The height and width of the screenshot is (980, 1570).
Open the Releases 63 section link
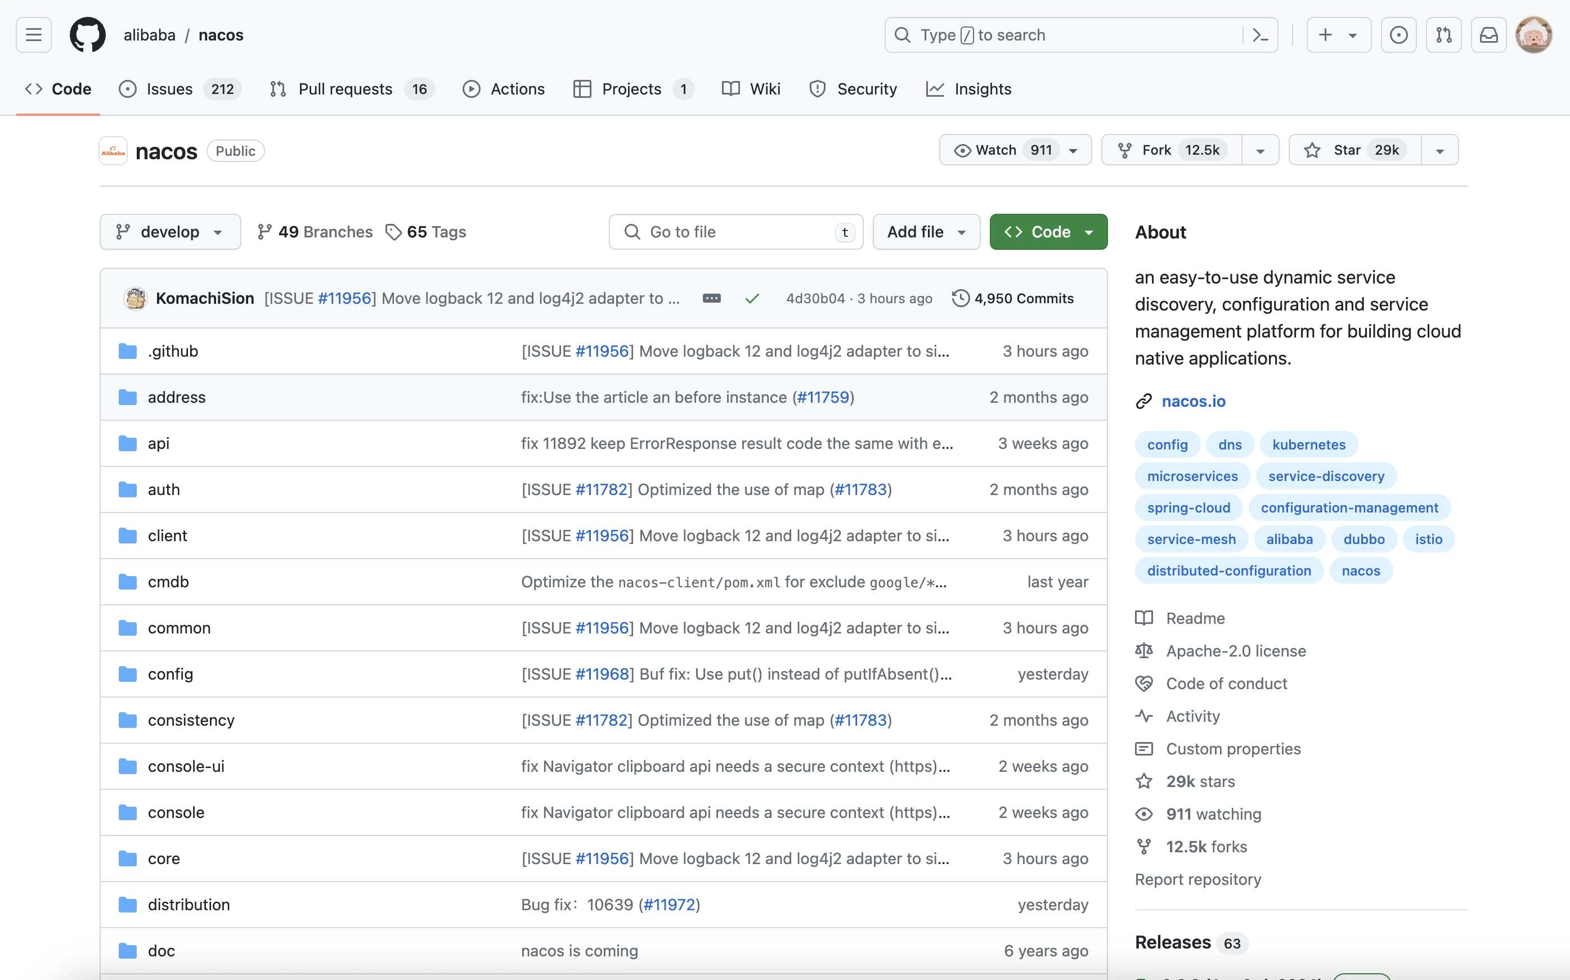pos(1191,942)
